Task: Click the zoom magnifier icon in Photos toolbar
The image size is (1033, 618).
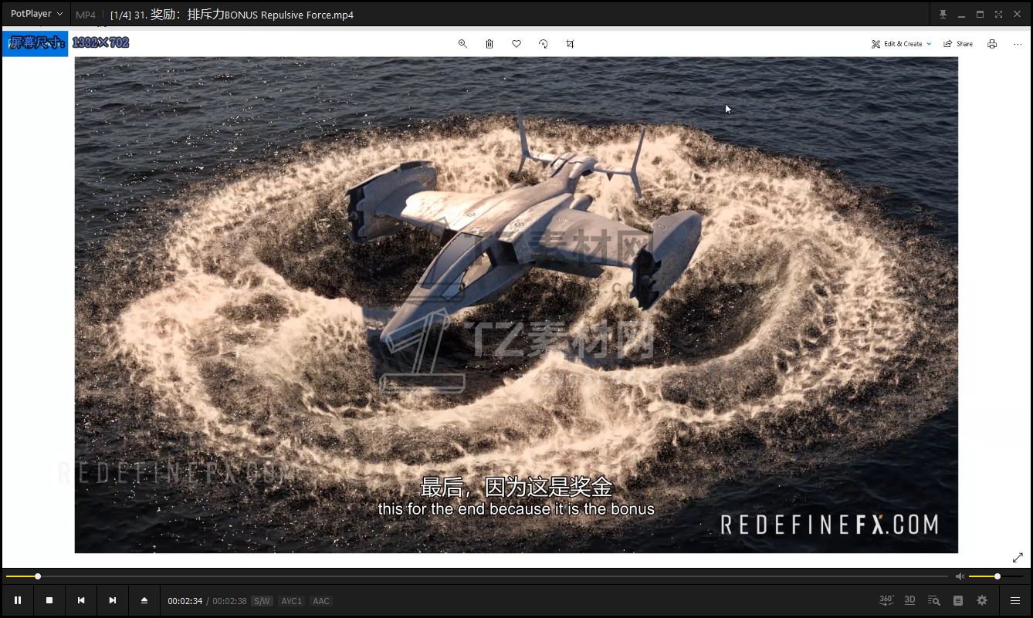Action: coord(462,44)
